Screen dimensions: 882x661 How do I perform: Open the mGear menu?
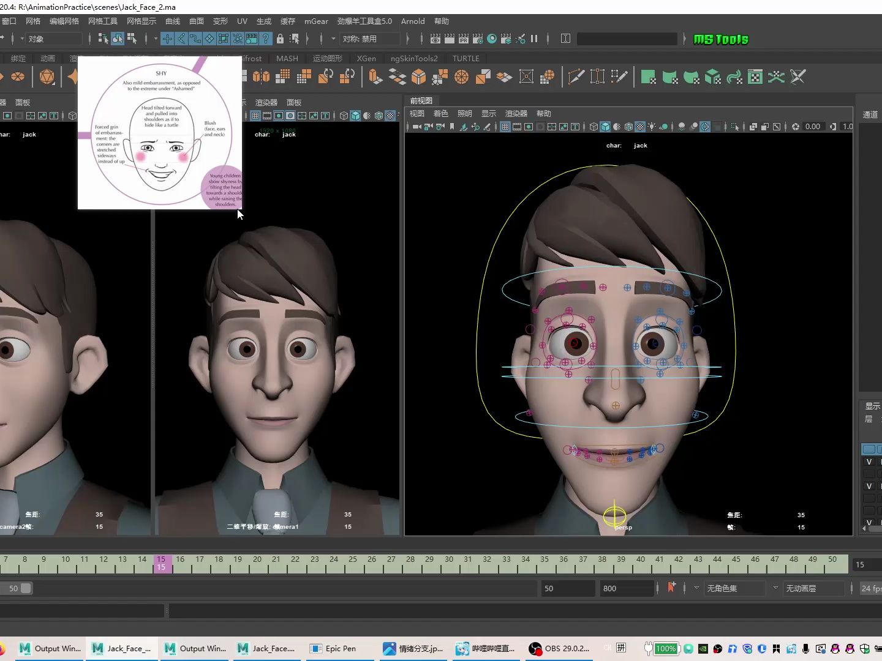click(316, 21)
